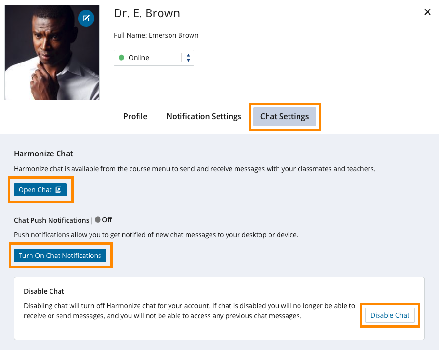
Task: Click the up arrow on the status selector
Action: click(x=188, y=55)
